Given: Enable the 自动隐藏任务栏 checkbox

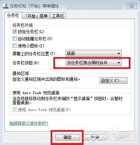Looking at the screenshot, I should (x=15, y=39).
